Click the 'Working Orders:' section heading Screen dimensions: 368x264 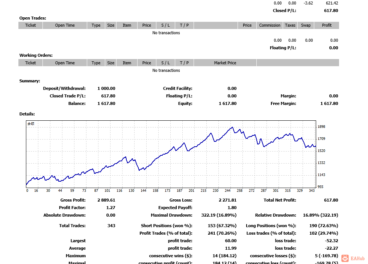36,55
